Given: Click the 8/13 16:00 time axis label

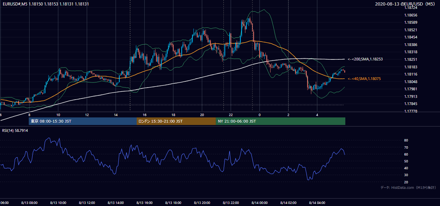Looking at the screenshot, I should click(144, 203).
